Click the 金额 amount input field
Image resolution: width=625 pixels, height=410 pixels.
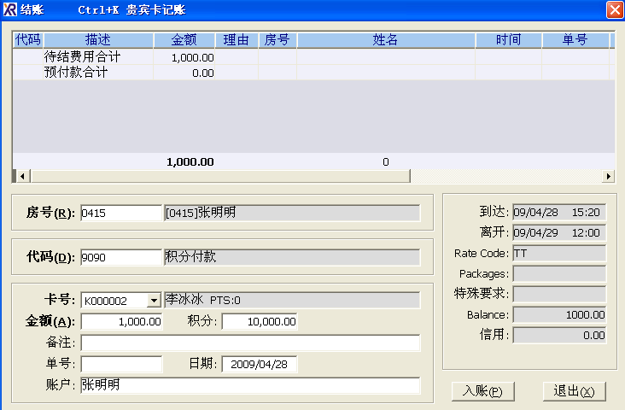click(x=121, y=321)
